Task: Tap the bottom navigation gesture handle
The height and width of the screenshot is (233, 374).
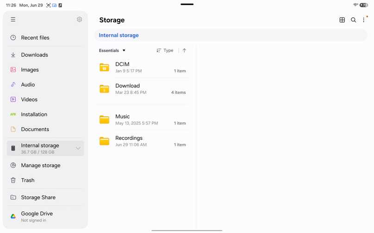Action: pos(187,230)
